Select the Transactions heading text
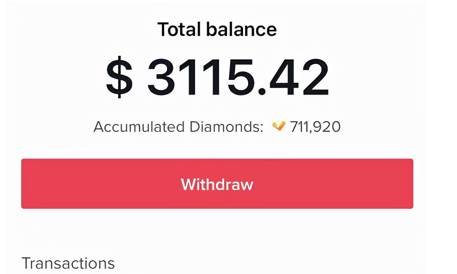Image resolution: width=457 pixels, height=274 pixels. (x=68, y=263)
